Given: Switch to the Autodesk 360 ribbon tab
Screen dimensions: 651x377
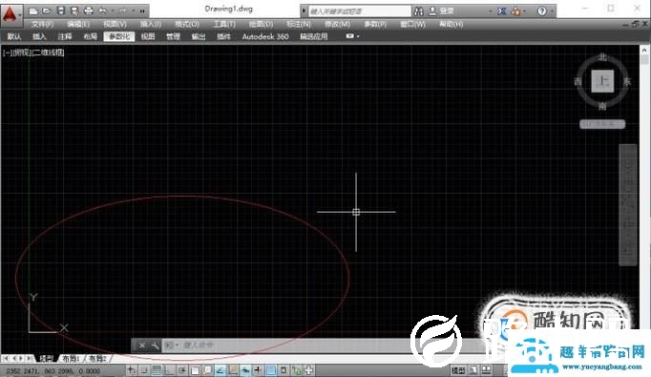Looking at the screenshot, I should coord(265,36).
